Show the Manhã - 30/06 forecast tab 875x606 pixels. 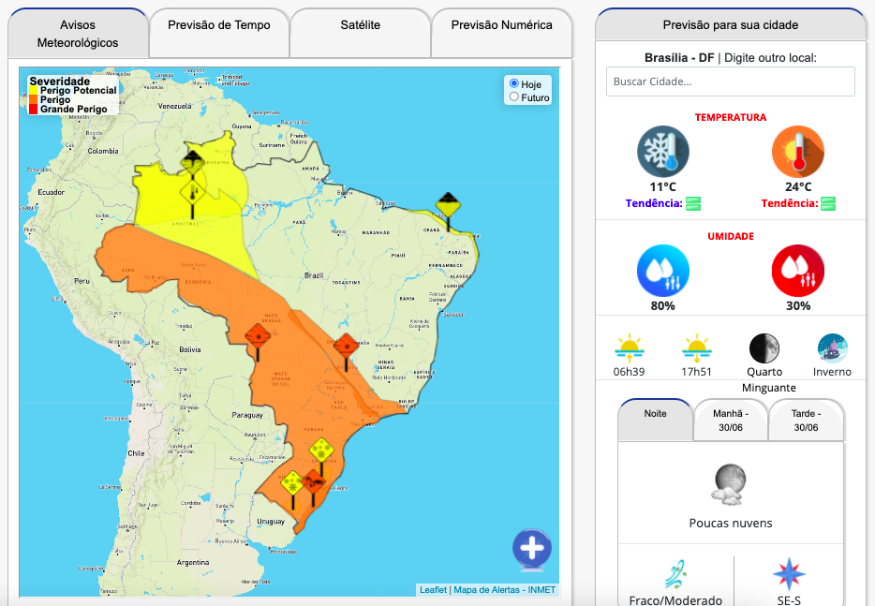pyautogui.click(x=731, y=420)
